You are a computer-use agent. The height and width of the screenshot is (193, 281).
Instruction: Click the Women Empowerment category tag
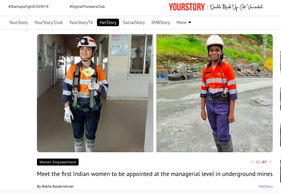[x=58, y=162]
